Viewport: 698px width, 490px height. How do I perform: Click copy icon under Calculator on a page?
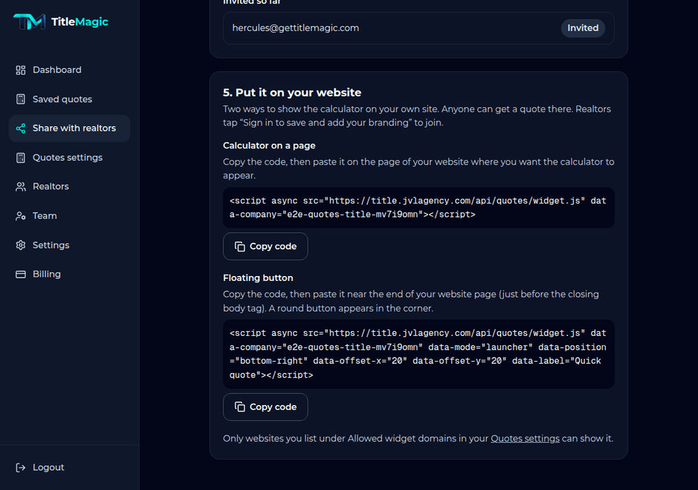tap(240, 246)
